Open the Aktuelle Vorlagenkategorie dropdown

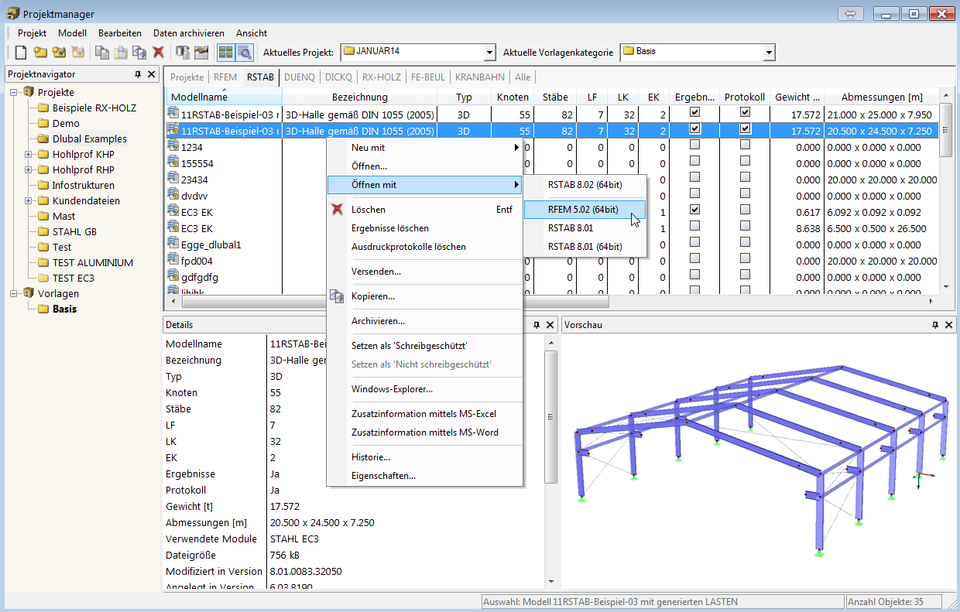[769, 52]
